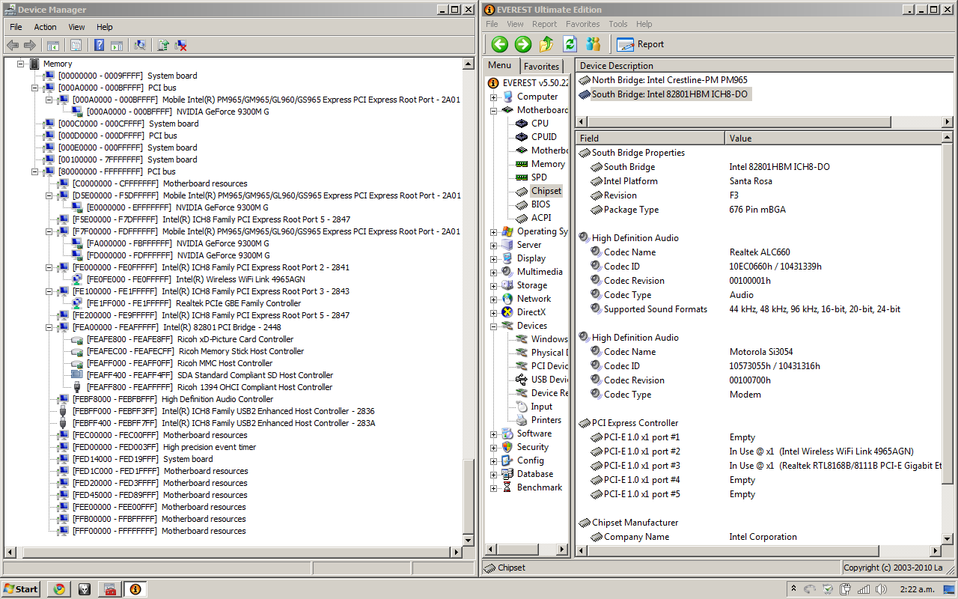Select North Bridge: Intel Crestline-PM PM965 entry
The image size is (958, 599).
(x=663, y=80)
